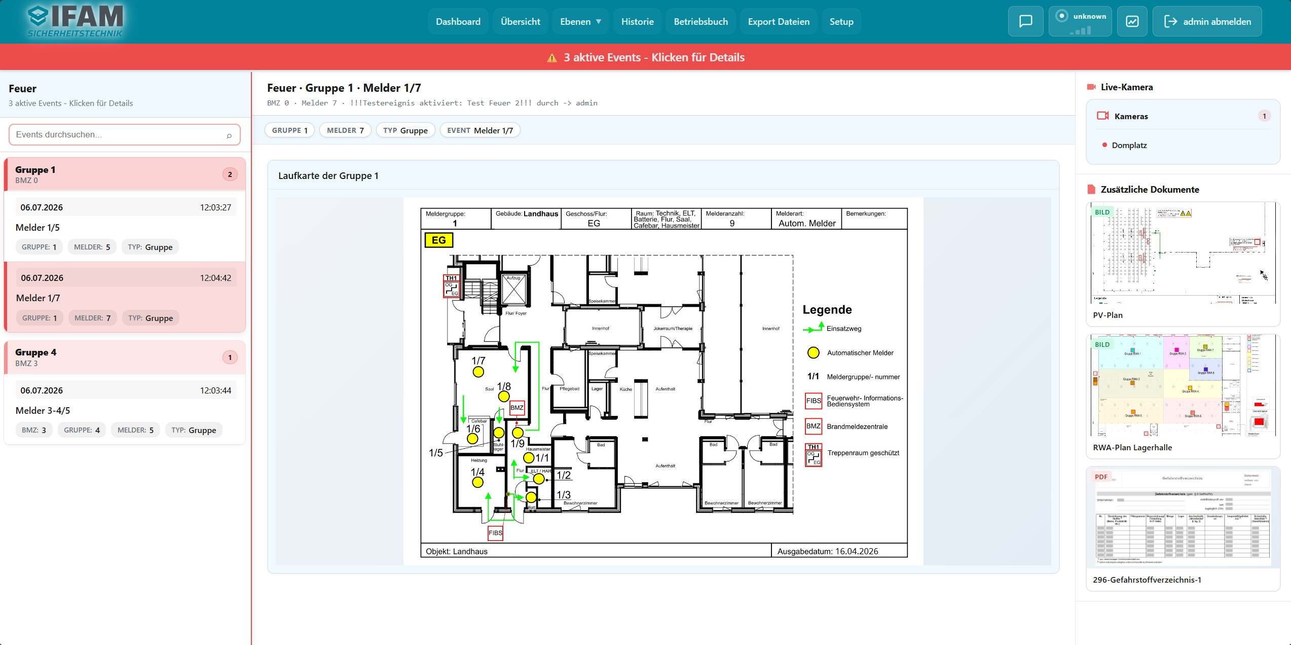This screenshot has height=645, width=1291.
Task: Expand the Ebenen dropdown menu
Action: click(x=580, y=21)
